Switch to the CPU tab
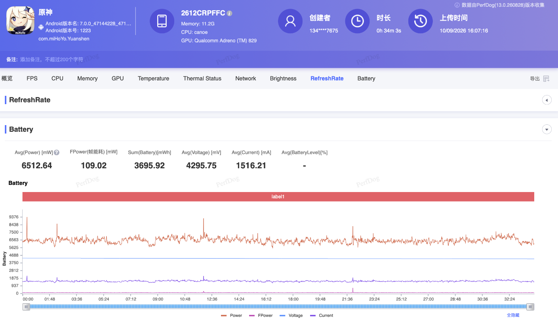 [57, 78]
